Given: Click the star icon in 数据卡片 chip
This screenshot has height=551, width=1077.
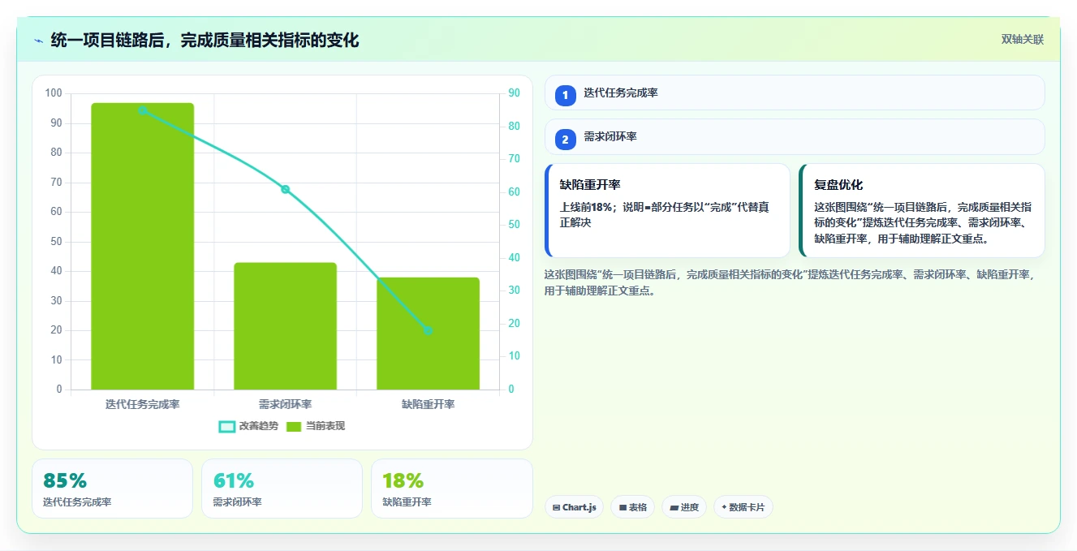Looking at the screenshot, I should coord(724,507).
